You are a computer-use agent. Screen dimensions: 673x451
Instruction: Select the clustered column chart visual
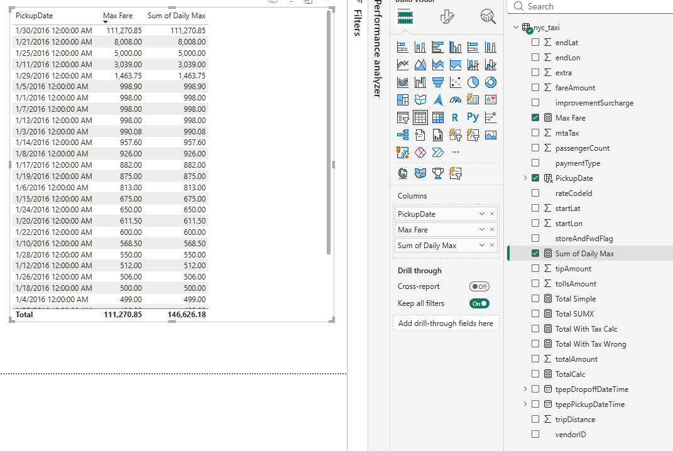pos(456,47)
